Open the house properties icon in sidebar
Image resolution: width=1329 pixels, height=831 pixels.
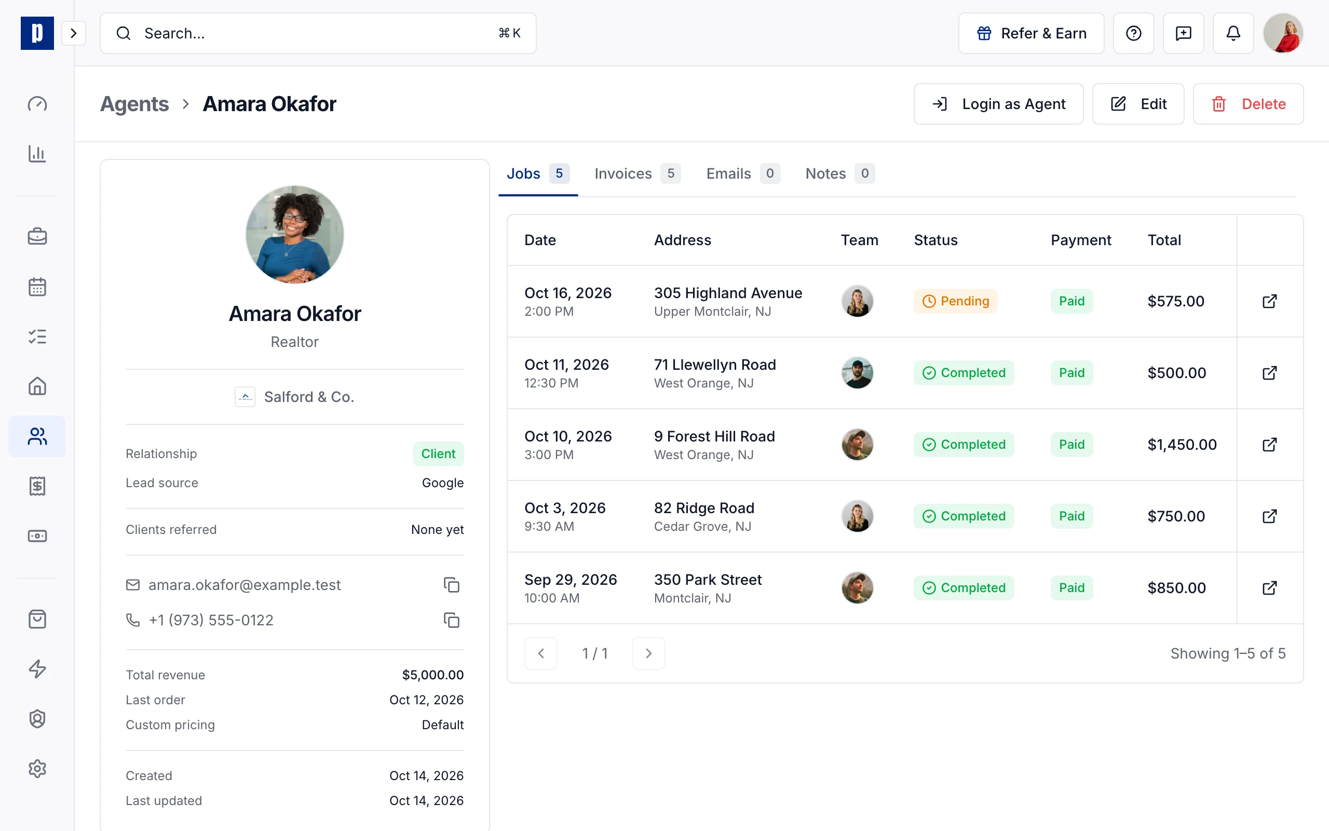(x=37, y=386)
